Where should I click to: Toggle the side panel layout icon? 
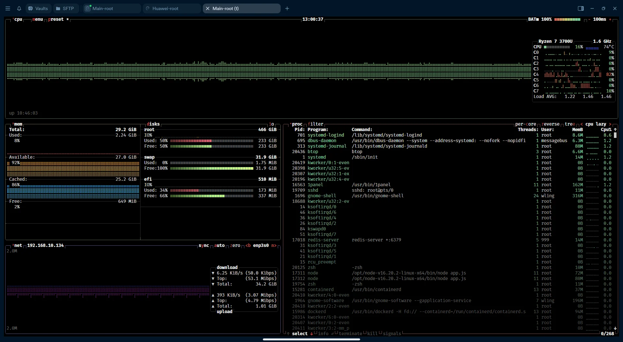(581, 8)
